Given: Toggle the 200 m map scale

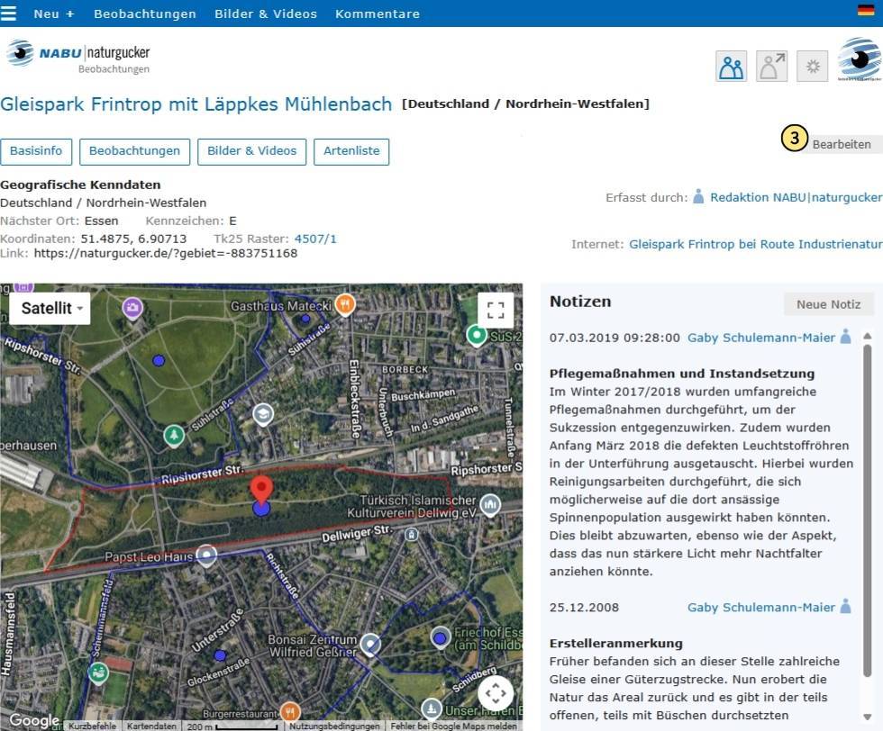Looking at the screenshot, I should (232, 726).
